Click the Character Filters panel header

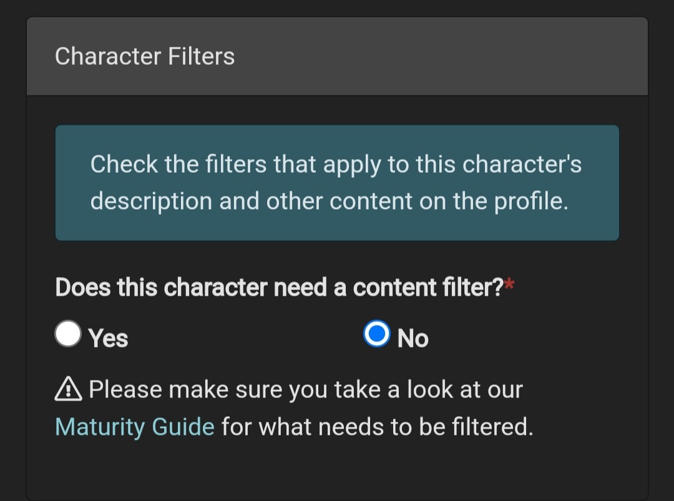[x=337, y=57]
